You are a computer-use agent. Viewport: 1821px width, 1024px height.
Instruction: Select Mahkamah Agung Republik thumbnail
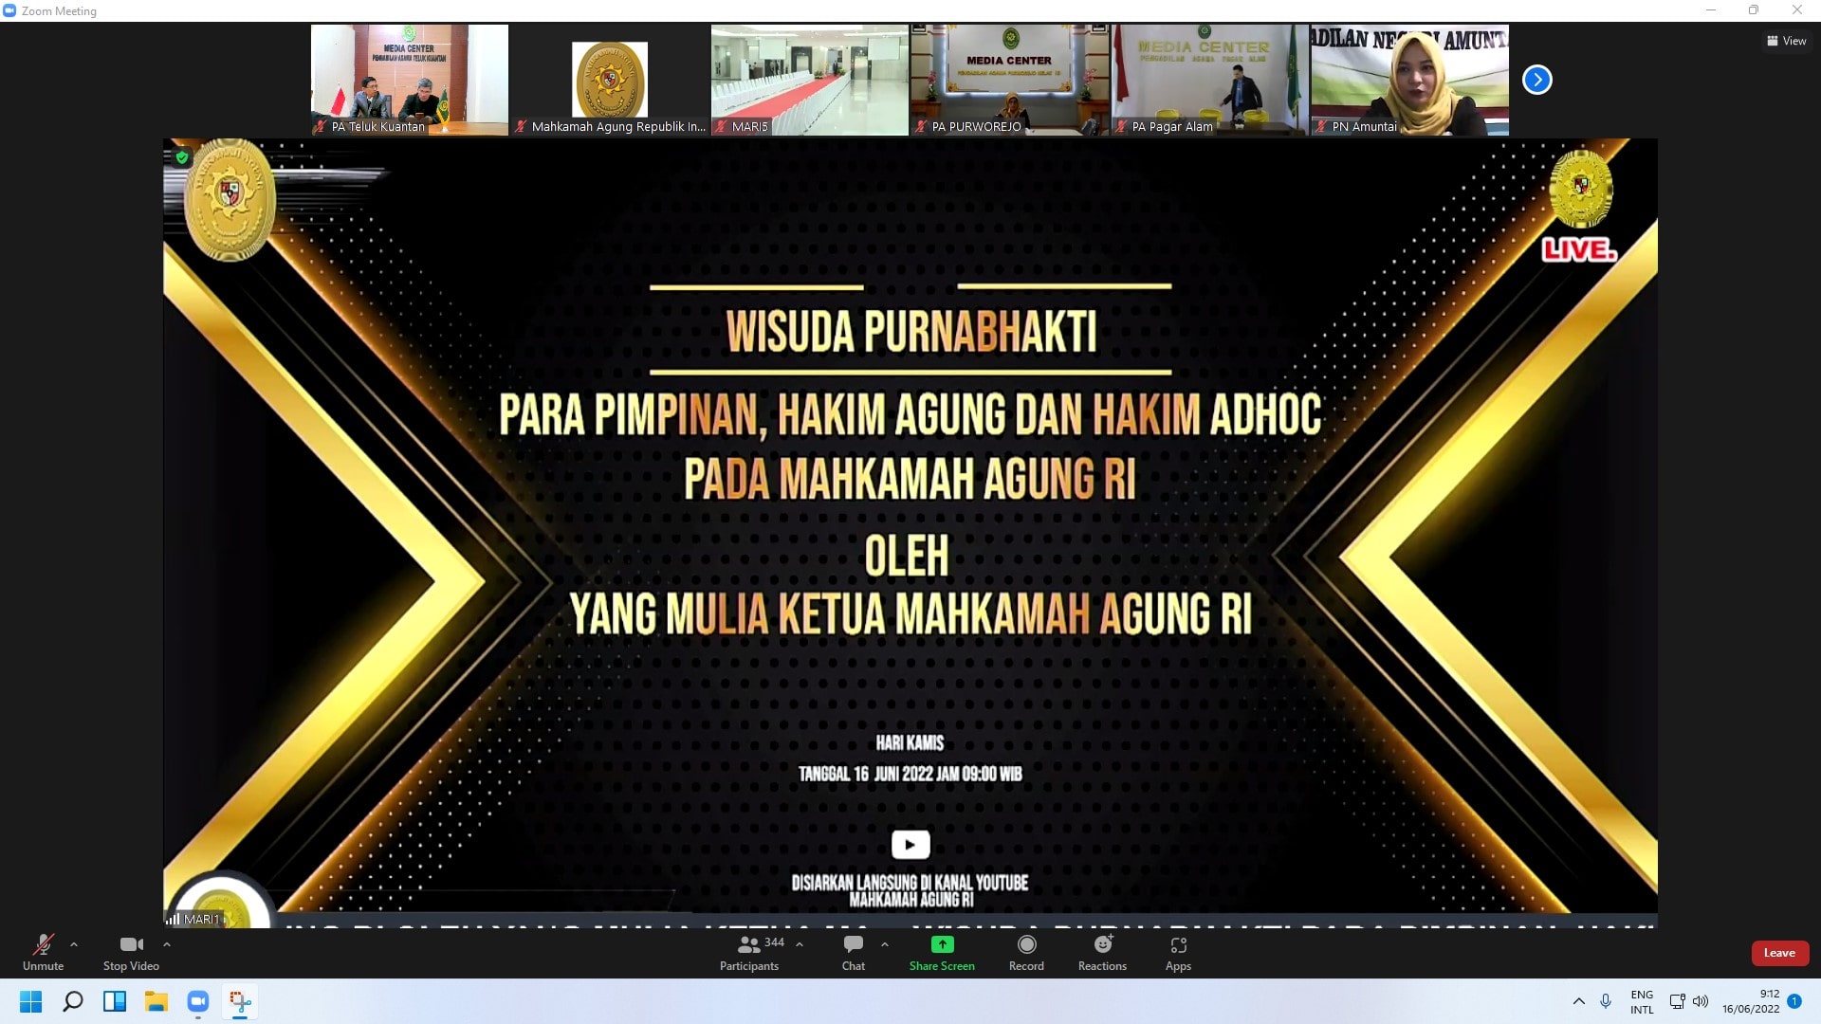pos(610,80)
